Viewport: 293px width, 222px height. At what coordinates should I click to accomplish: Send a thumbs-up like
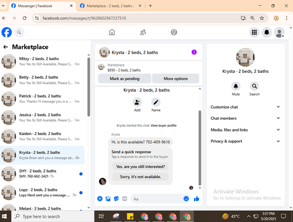coord(196,199)
